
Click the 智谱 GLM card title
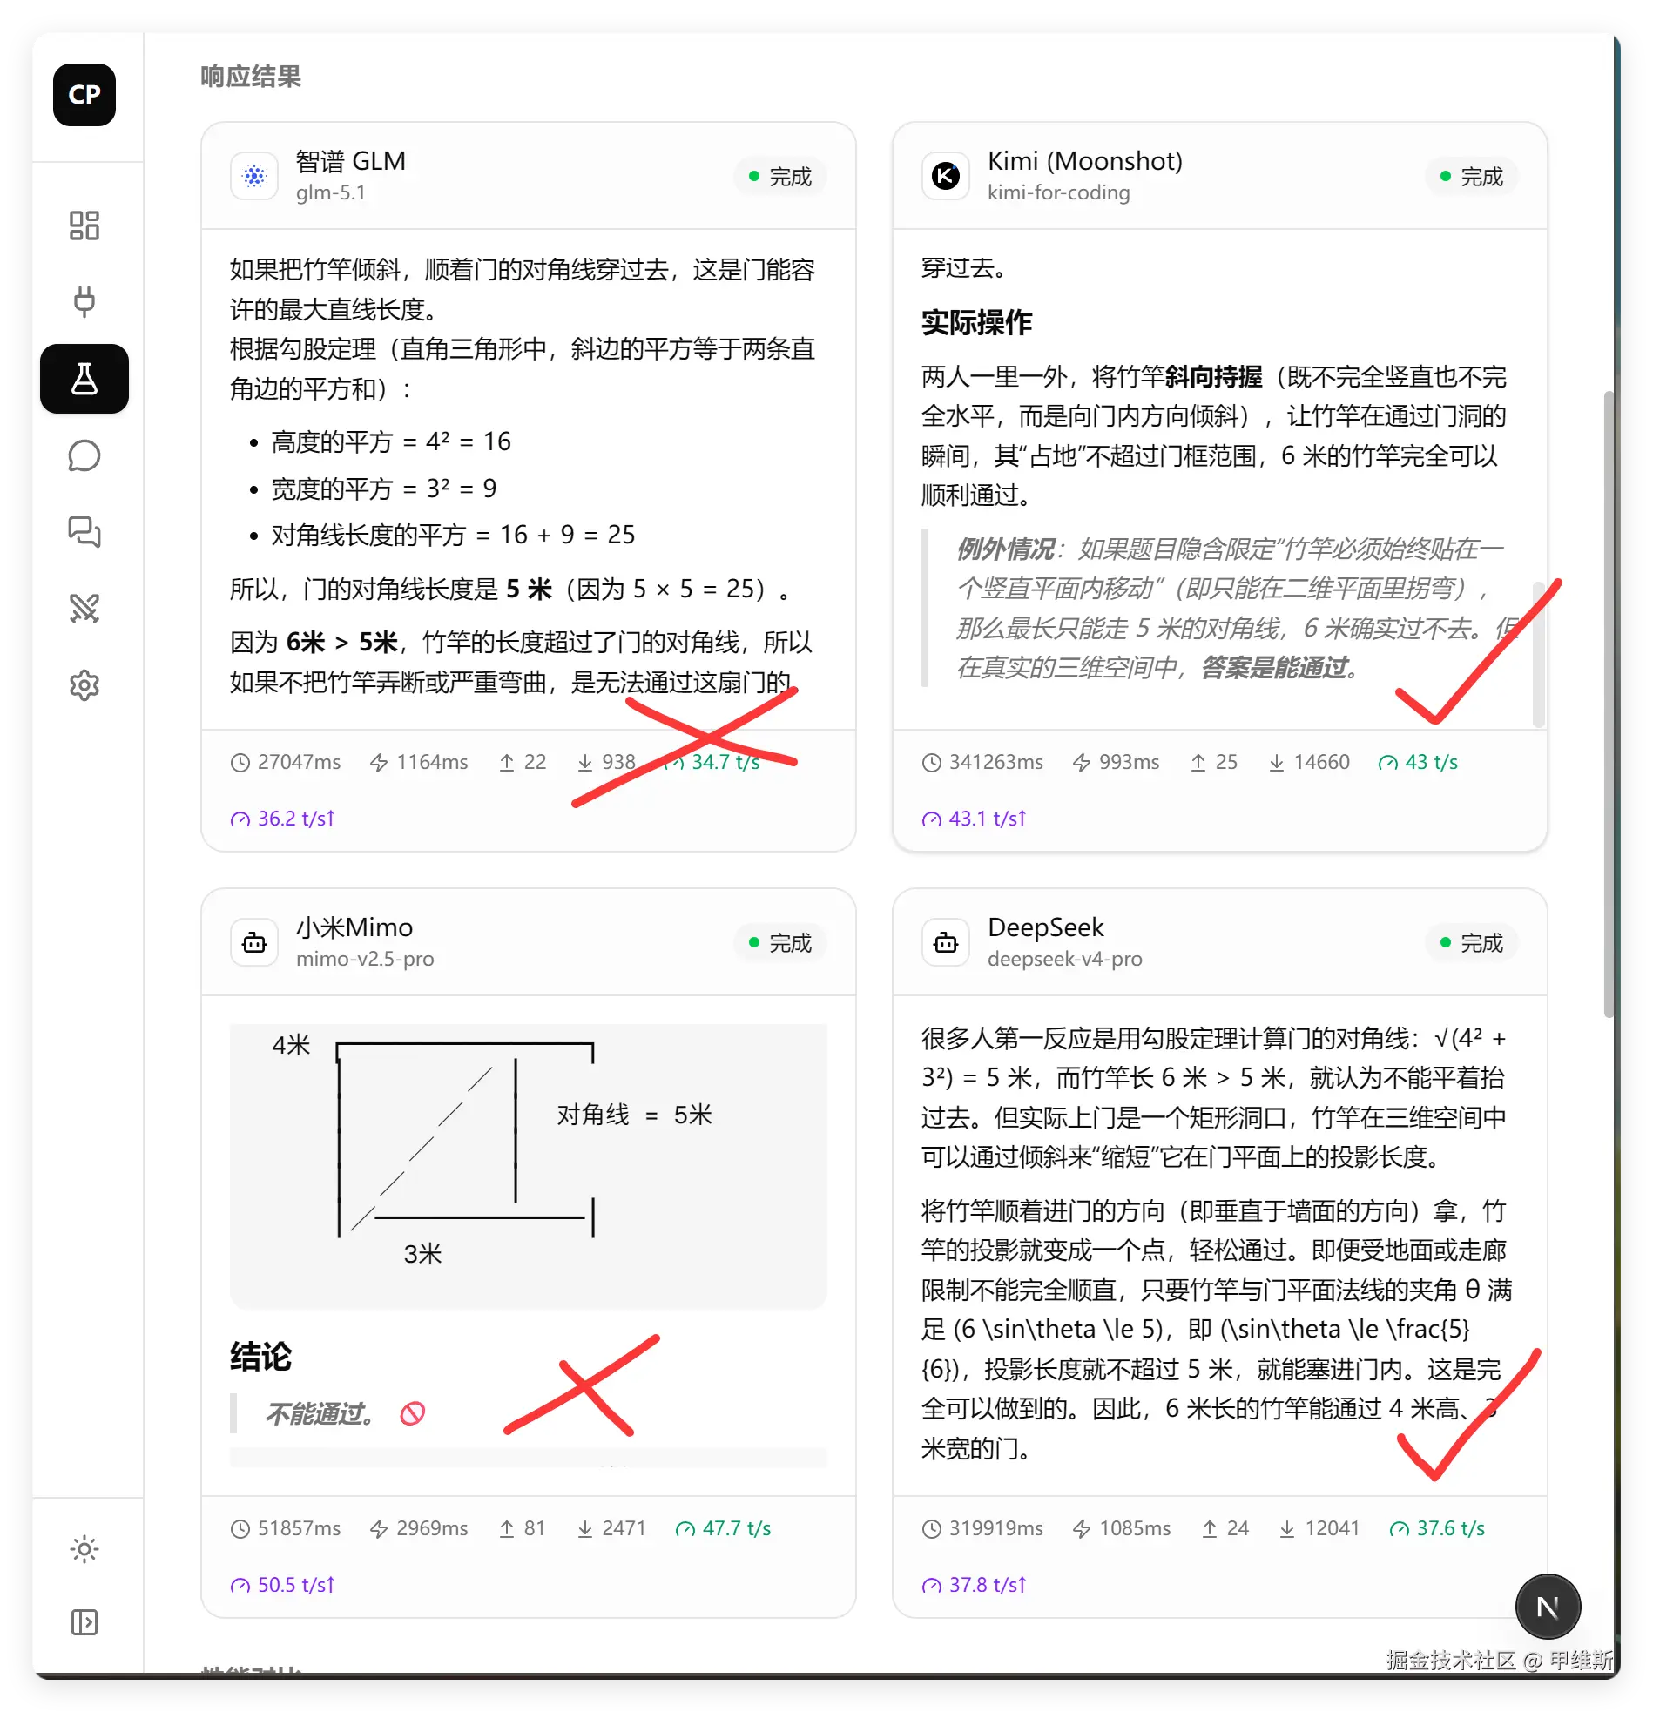tap(350, 161)
